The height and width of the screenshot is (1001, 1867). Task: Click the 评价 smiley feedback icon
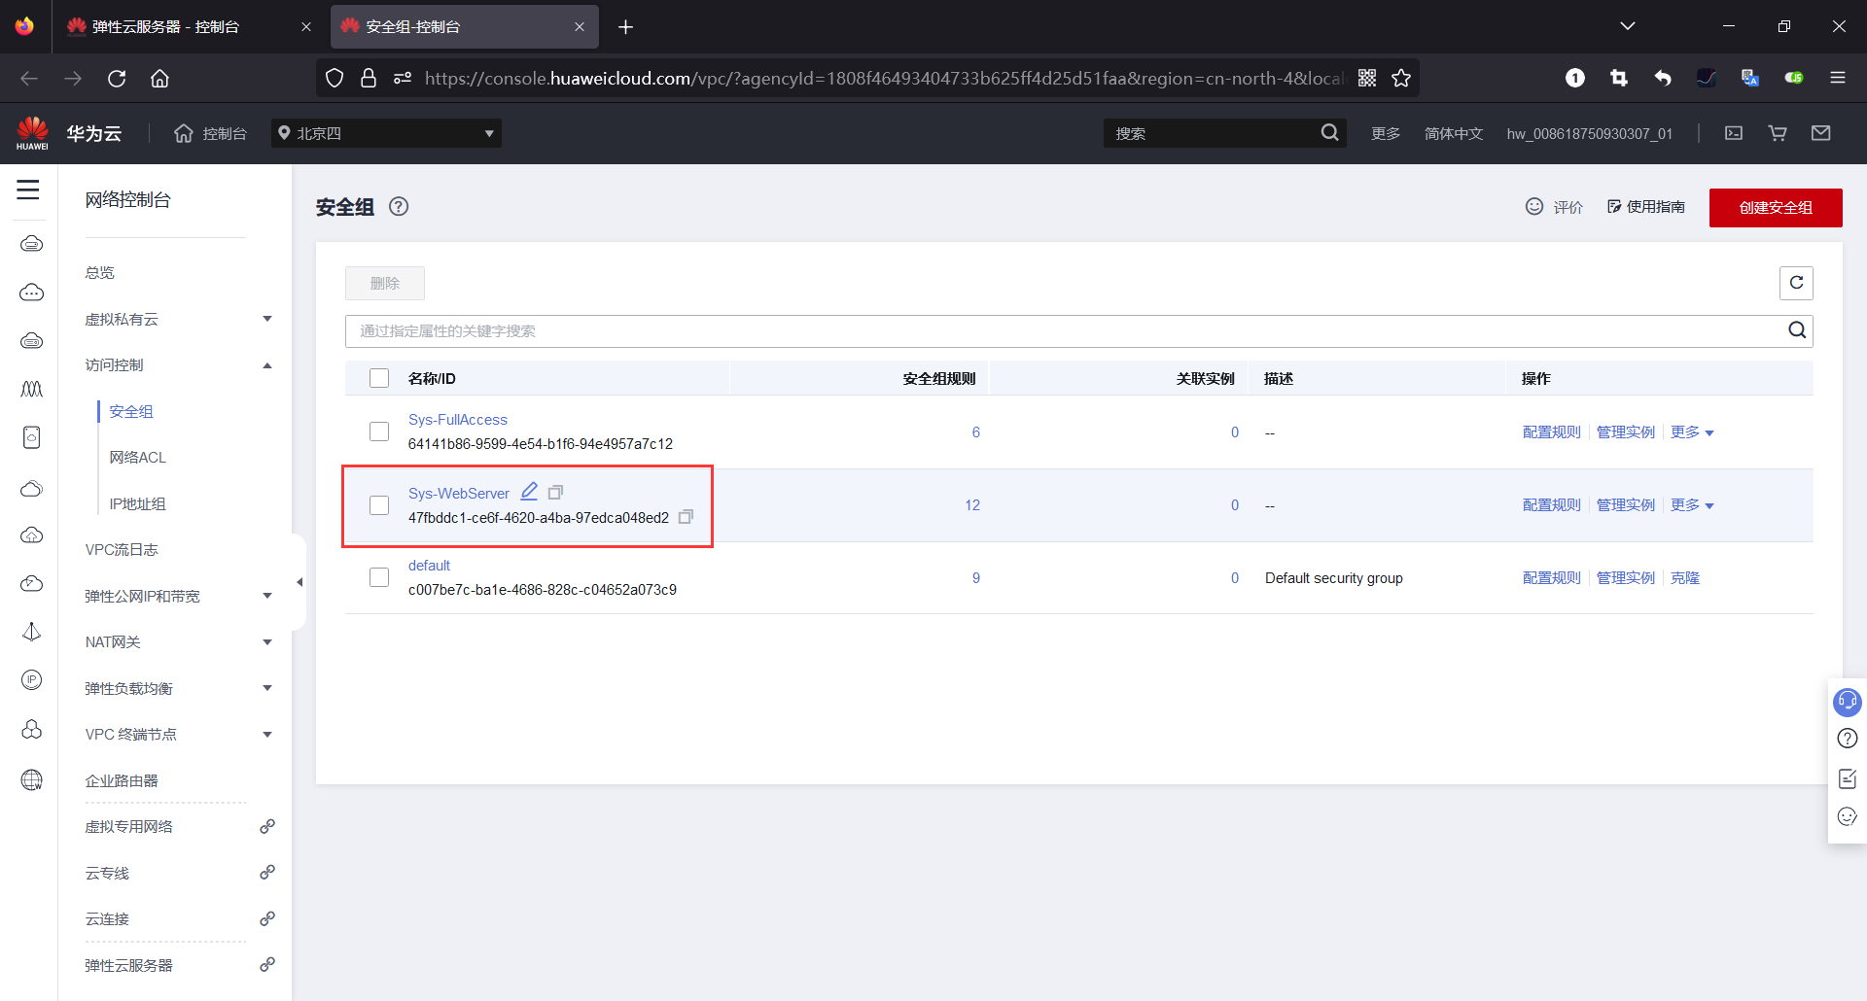(x=1534, y=206)
